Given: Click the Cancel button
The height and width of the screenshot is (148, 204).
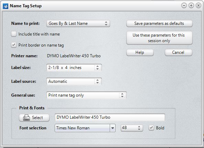Looking at the screenshot, I should tap(178, 52).
